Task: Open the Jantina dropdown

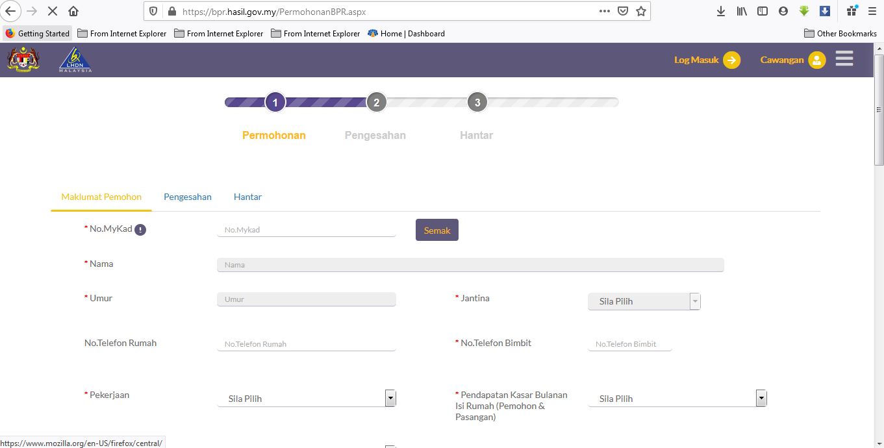Action: [x=644, y=301]
